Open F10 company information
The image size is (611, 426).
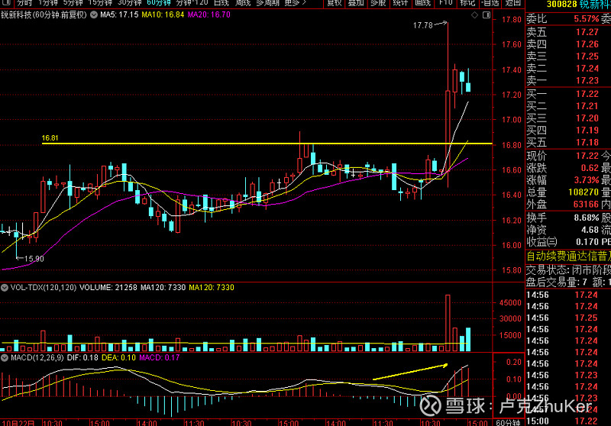(x=445, y=3)
